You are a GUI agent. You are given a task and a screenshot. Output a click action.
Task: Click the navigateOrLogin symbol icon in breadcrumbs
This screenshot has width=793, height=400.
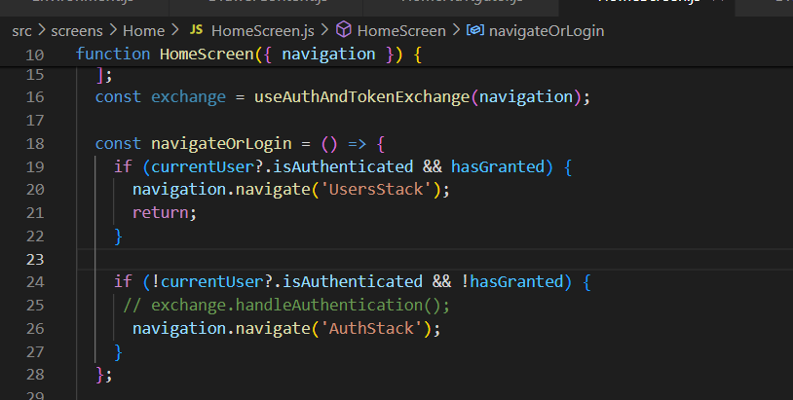[x=475, y=31]
